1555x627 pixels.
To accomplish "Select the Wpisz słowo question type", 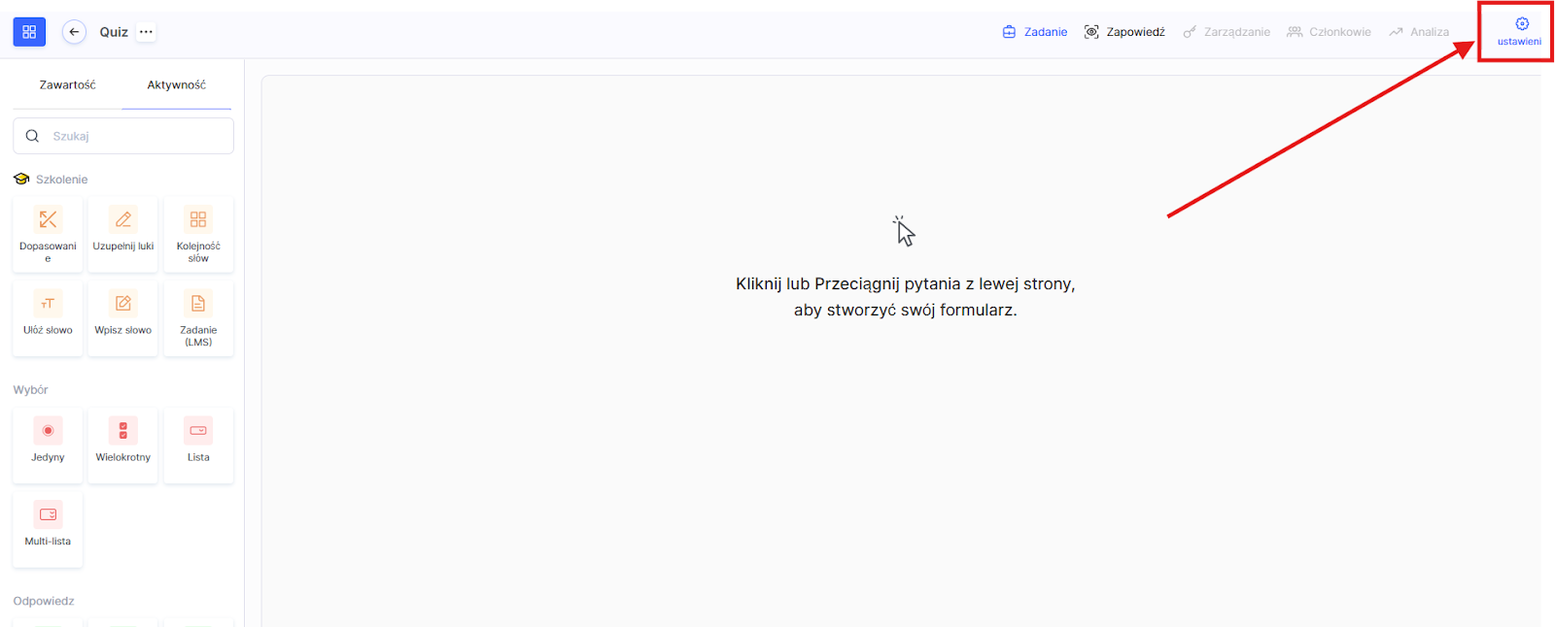I will click(123, 317).
